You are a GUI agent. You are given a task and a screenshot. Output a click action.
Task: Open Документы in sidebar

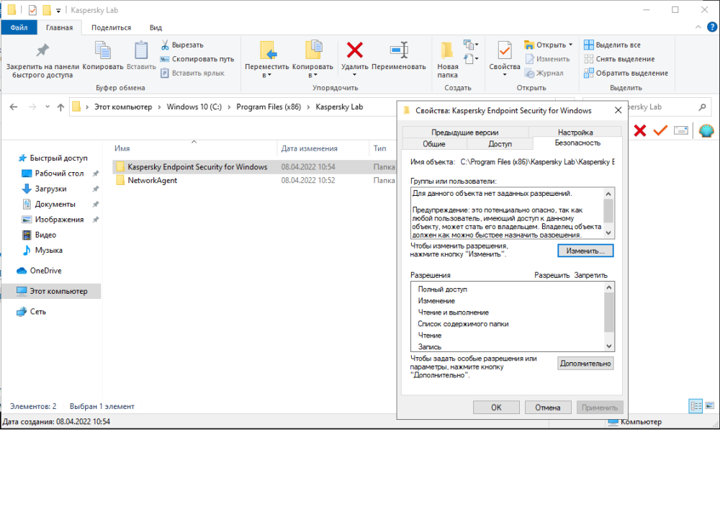(55, 205)
